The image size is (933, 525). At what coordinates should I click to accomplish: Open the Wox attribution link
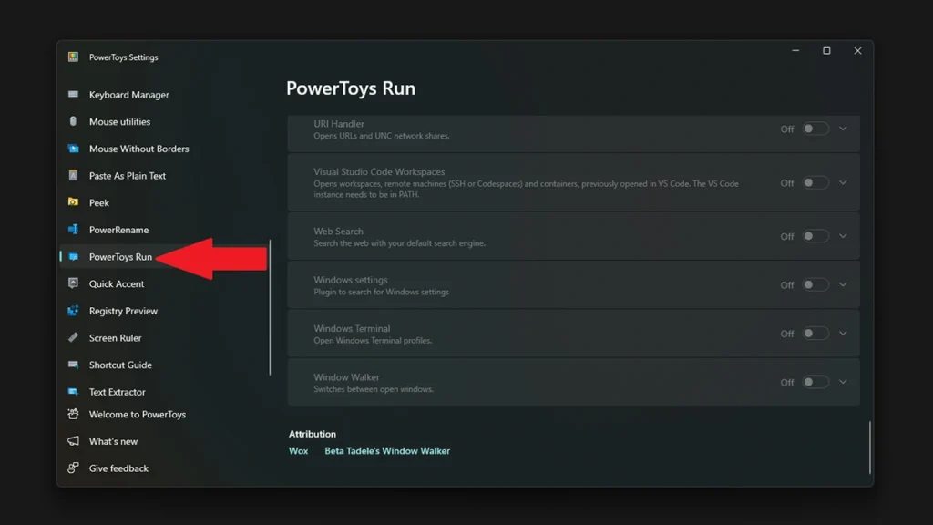(x=298, y=450)
